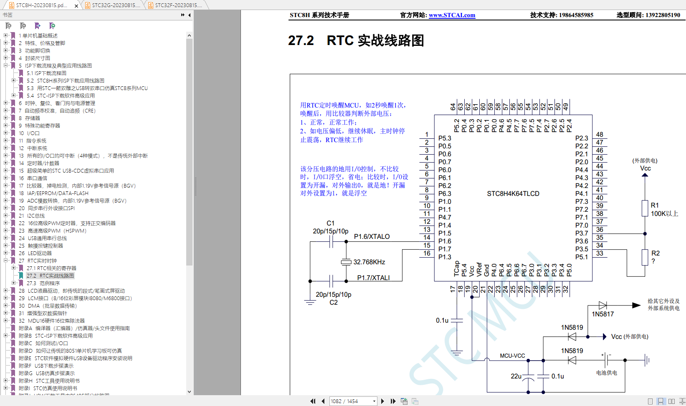Open bookmark 32 MDU16硬件16位乘除法器
Screen dimensions: 686x406
pyautogui.click(x=51, y=321)
